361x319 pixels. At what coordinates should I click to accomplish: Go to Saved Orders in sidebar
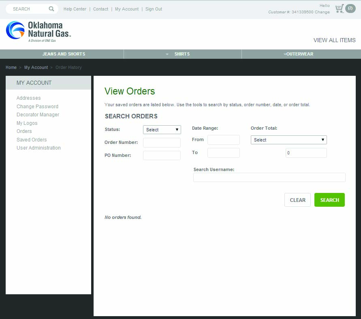32,140
